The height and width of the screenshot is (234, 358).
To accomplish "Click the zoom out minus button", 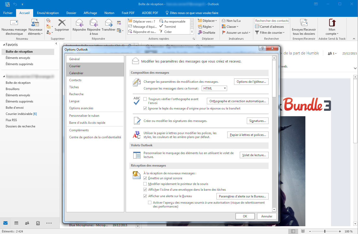I will [x=310, y=231].
